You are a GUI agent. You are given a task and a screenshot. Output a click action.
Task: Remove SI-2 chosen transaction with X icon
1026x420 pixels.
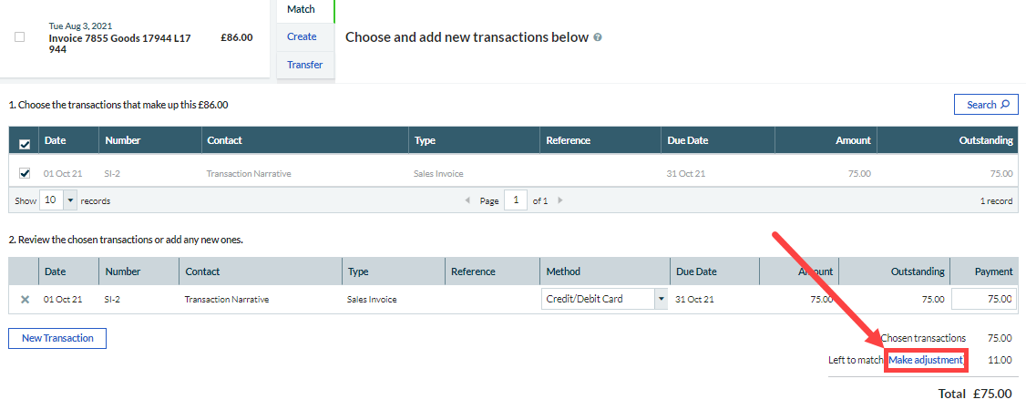click(25, 299)
